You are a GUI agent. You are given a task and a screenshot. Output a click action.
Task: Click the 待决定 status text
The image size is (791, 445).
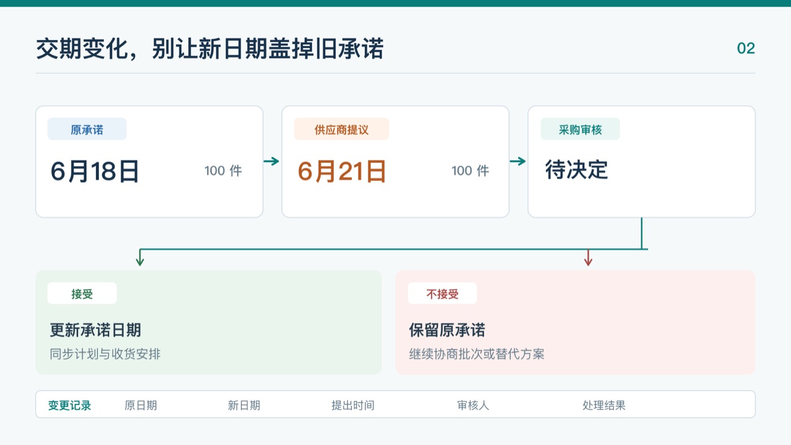click(x=576, y=170)
